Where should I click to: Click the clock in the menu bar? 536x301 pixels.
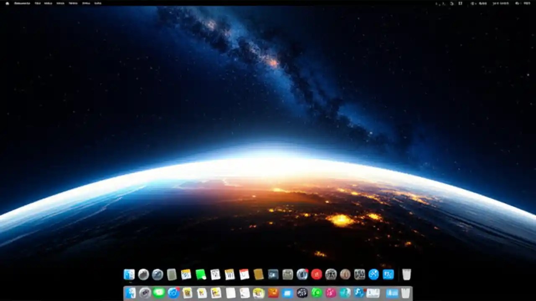[505, 3]
